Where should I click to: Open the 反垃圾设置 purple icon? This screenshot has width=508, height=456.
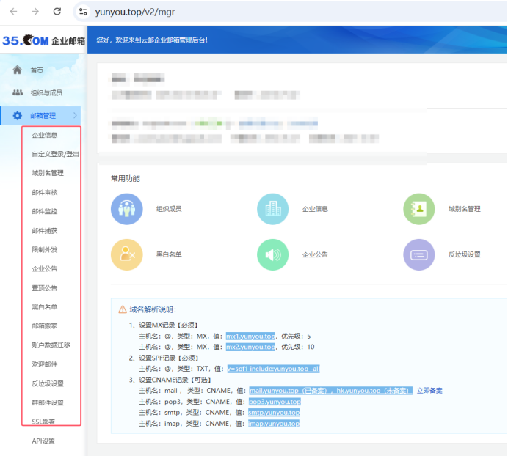click(419, 254)
